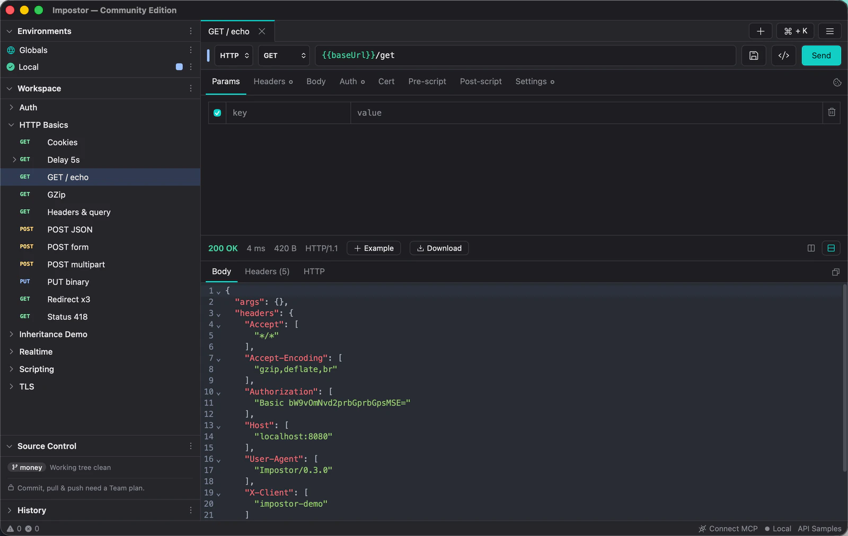Save the request with the floppy icon
This screenshot has width=848, height=536.
point(754,56)
